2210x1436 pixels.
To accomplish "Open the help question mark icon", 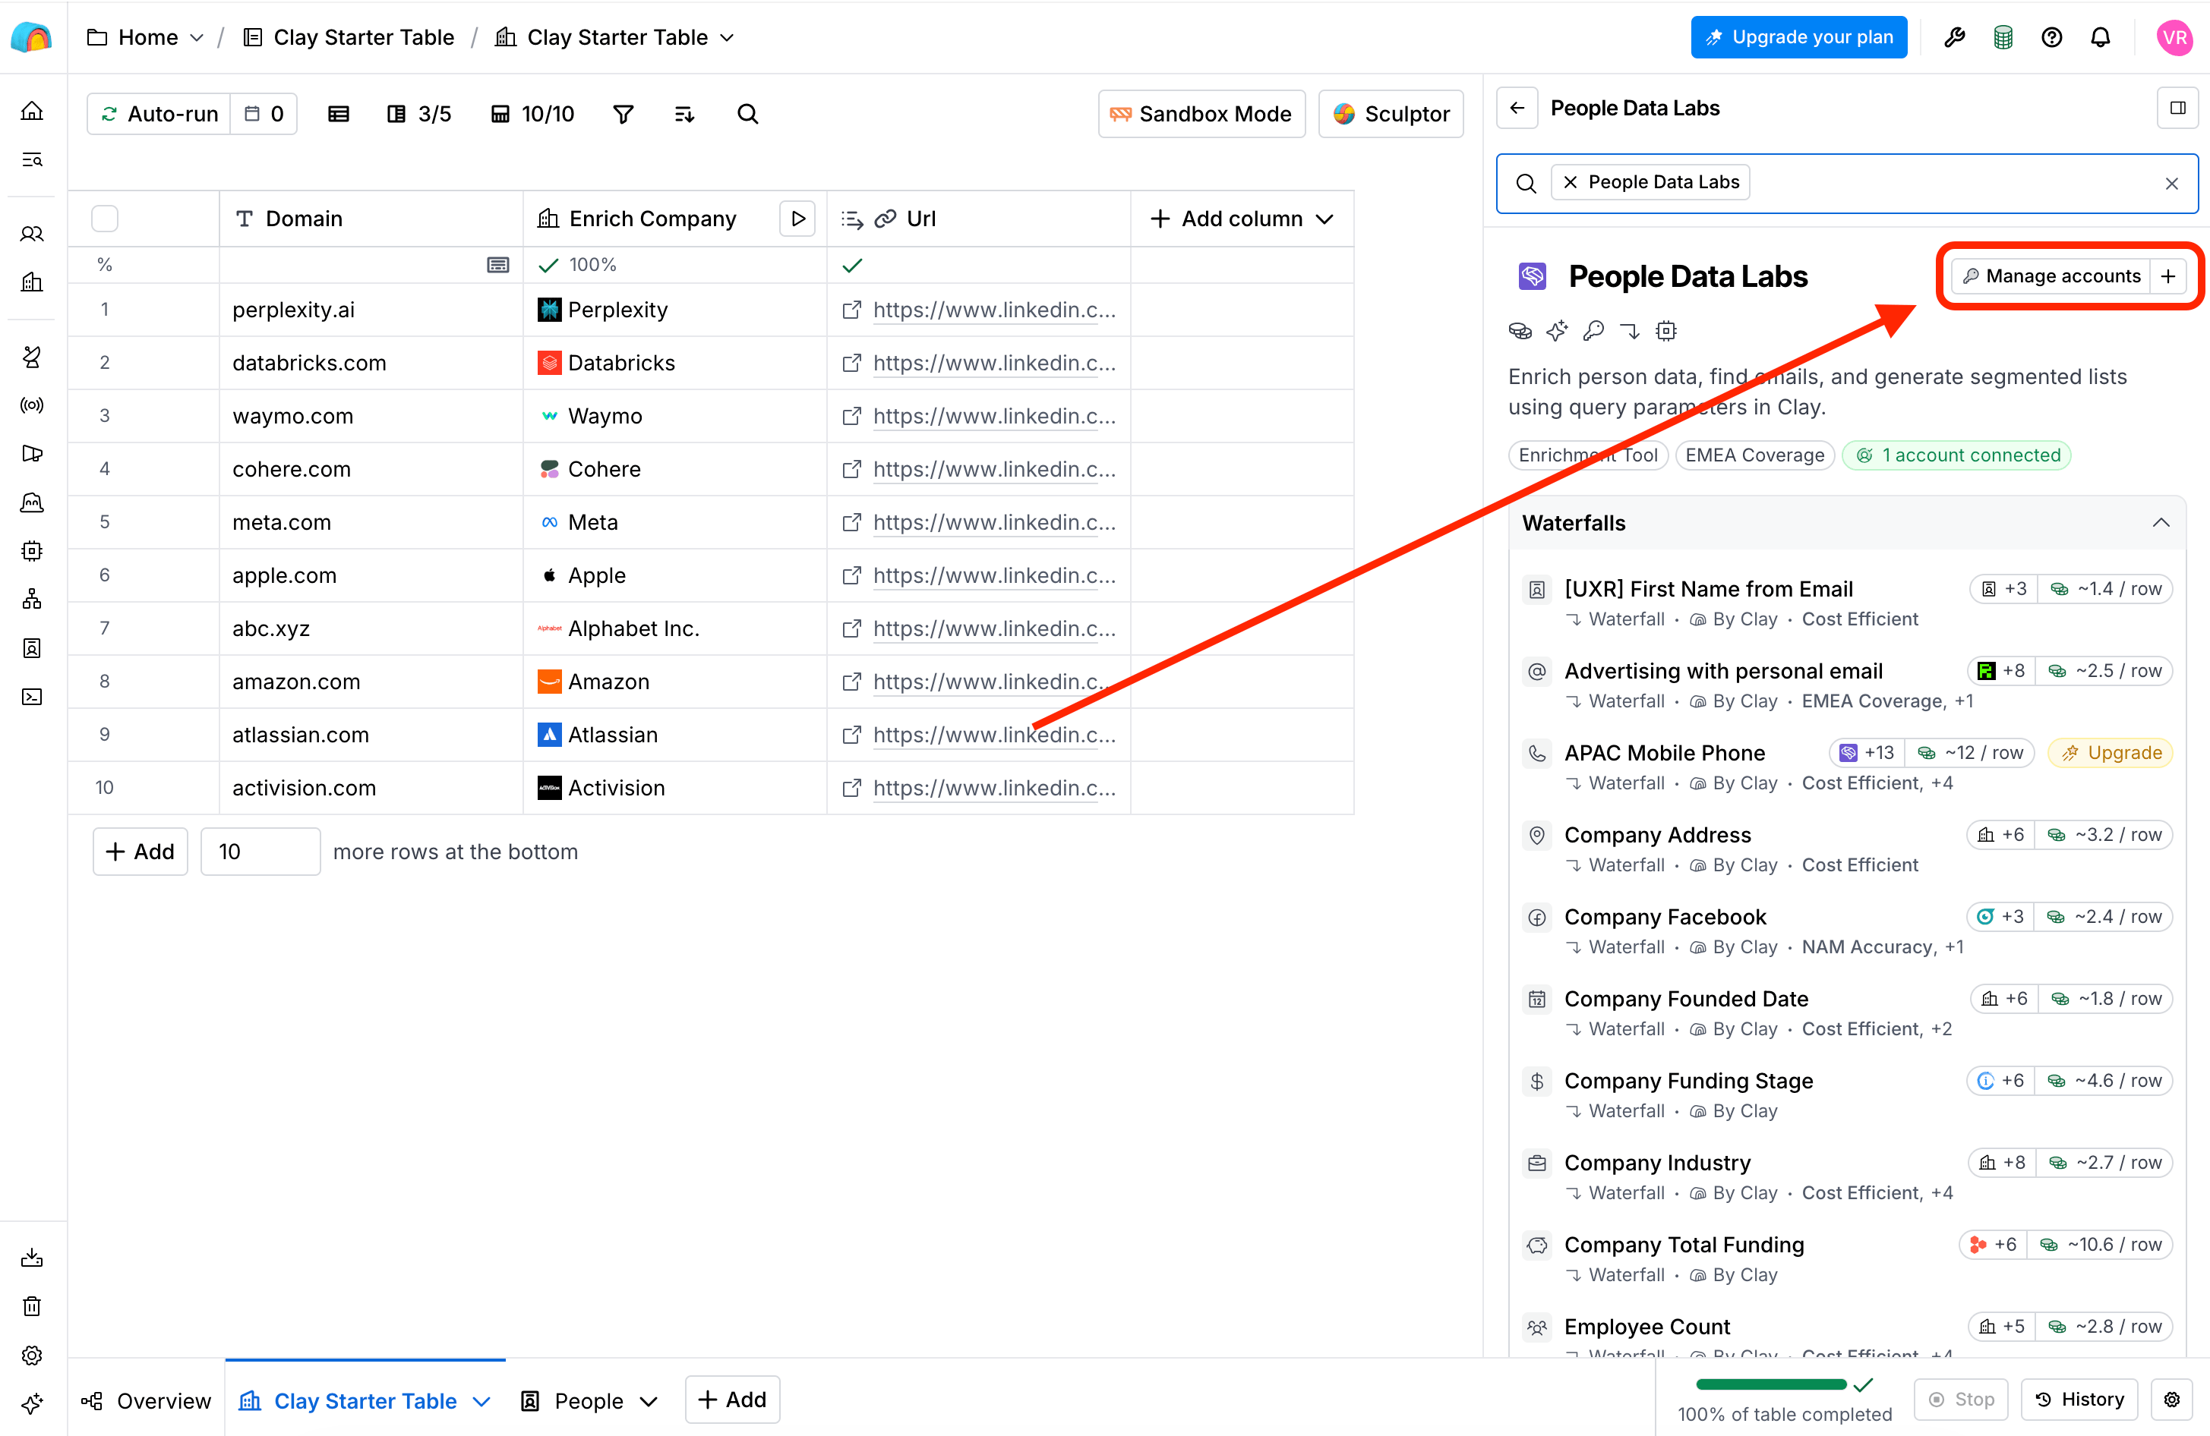I will [2052, 37].
